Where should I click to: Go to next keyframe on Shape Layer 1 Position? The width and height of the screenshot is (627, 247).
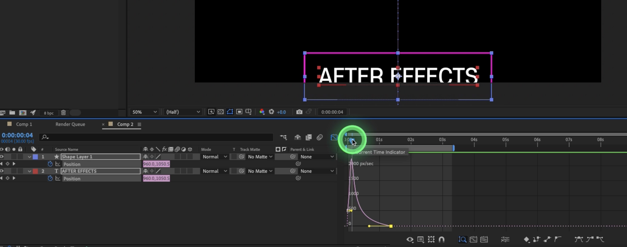click(x=14, y=164)
